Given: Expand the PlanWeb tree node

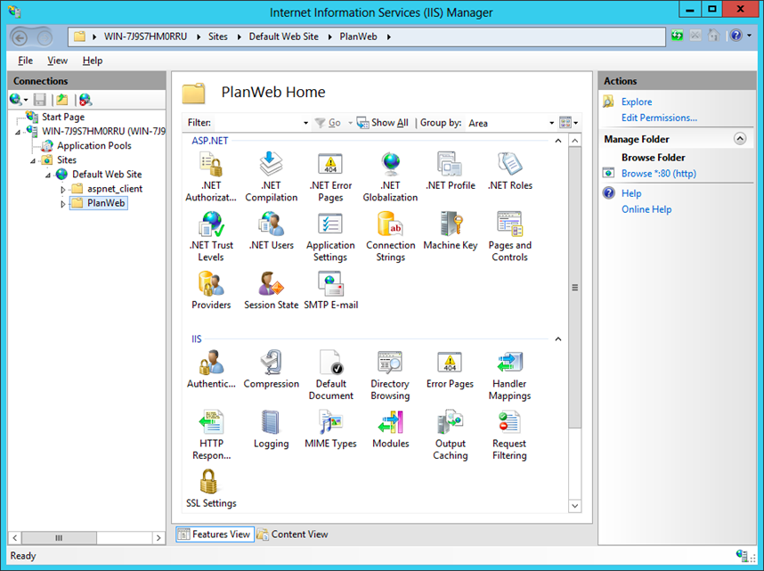Looking at the screenshot, I should click(63, 204).
